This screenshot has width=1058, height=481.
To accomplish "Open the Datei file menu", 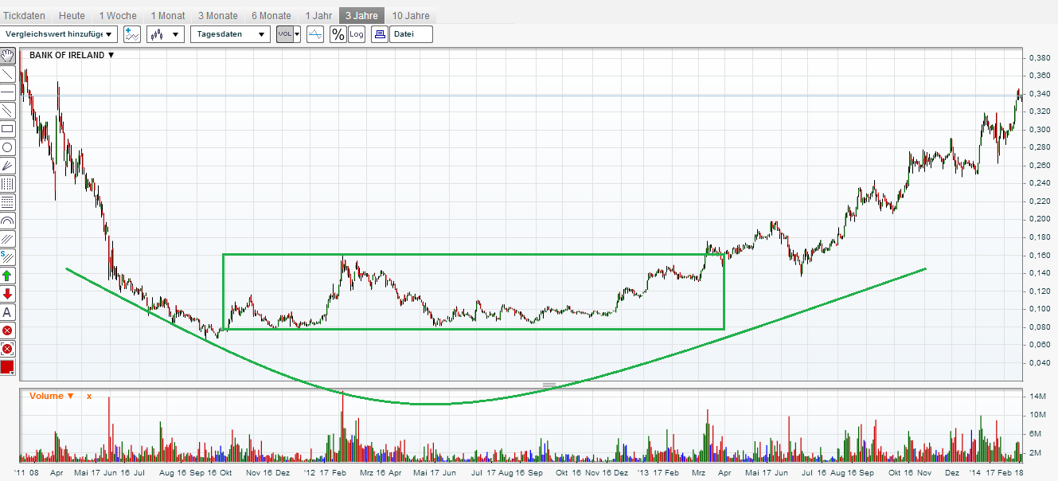I will (411, 34).
